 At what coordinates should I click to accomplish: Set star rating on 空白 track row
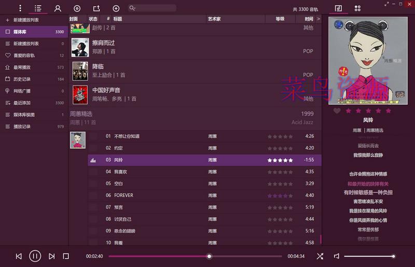coord(280,184)
